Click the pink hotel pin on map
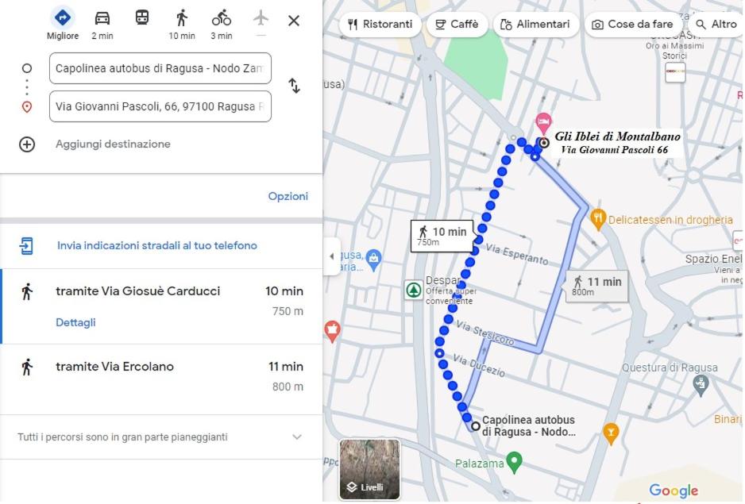Viewport: 745px width, 504px height. point(543,122)
